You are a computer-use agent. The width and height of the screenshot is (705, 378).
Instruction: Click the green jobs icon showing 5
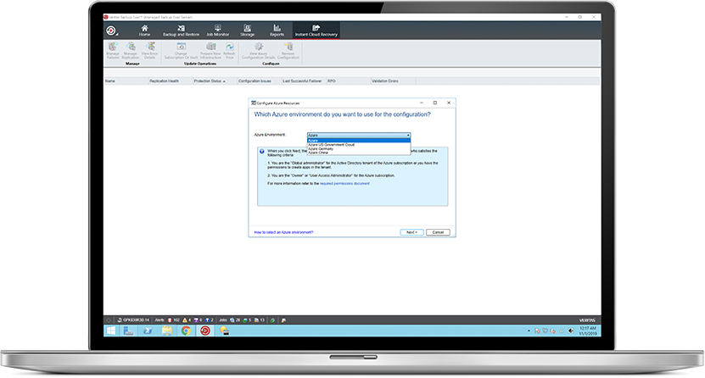click(x=247, y=320)
